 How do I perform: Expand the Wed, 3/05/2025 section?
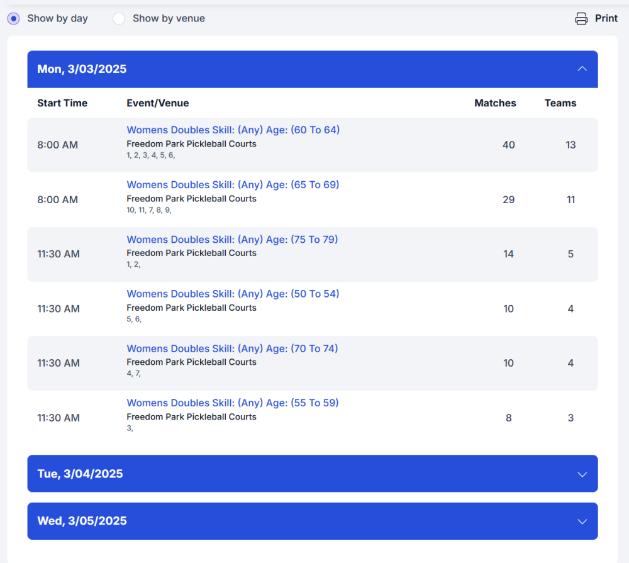coord(312,521)
